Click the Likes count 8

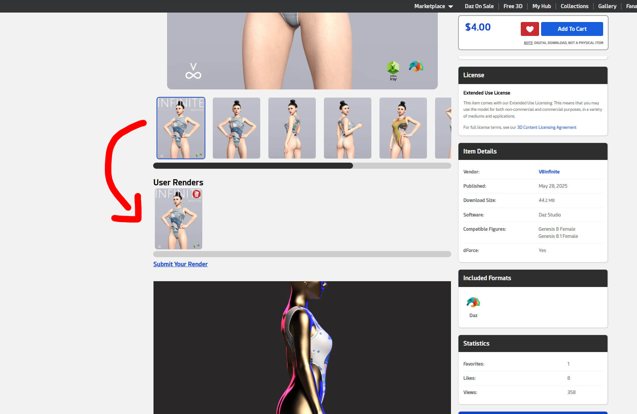(x=569, y=378)
